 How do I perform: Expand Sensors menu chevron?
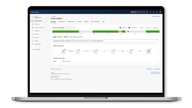pos(46,41)
